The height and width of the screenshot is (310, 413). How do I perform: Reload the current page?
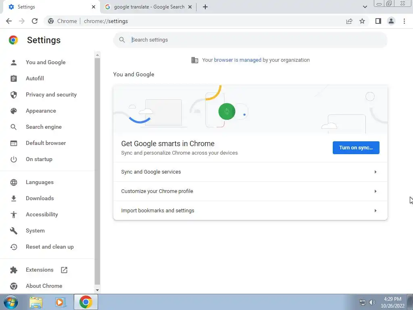(x=35, y=21)
